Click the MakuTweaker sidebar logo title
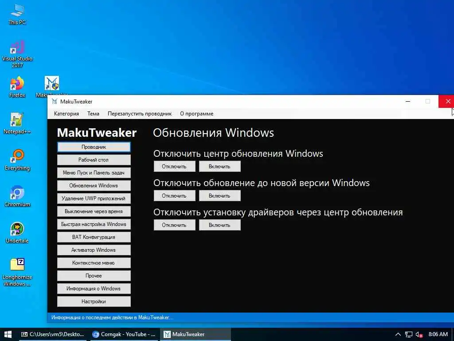Image resolution: width=454 pixels, height=341 pixels. 97,133
